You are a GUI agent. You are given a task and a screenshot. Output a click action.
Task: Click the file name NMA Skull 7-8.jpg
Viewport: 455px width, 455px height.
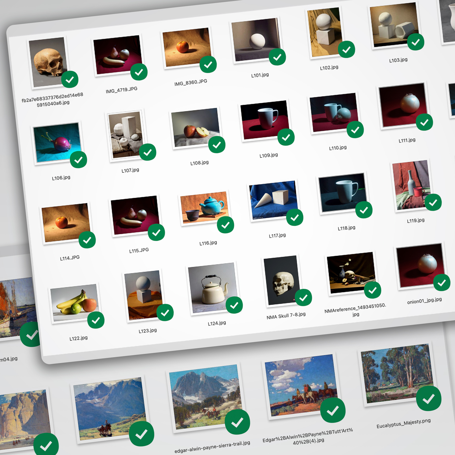point(286,316)
